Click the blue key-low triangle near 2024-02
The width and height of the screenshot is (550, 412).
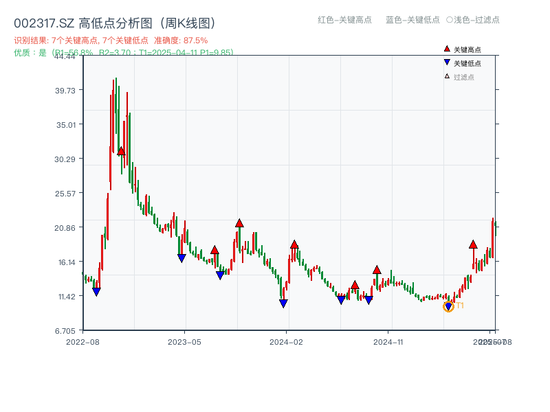[283, 303]
